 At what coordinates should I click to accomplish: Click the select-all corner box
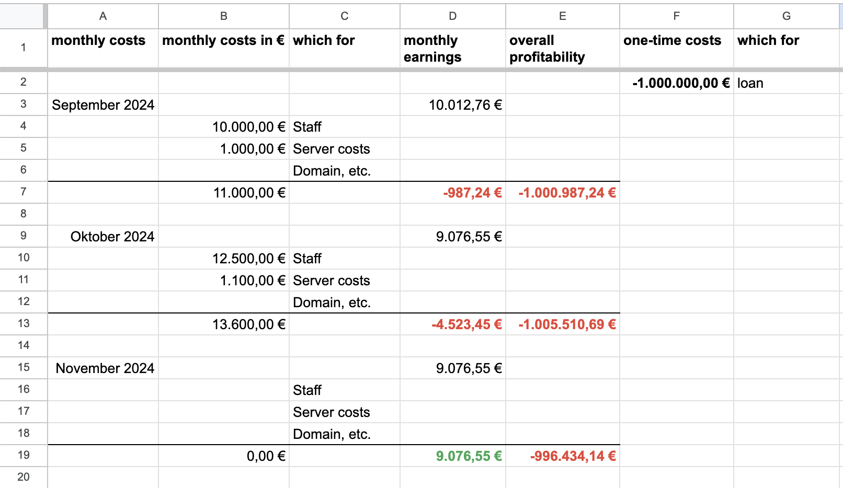pos(22,16)
